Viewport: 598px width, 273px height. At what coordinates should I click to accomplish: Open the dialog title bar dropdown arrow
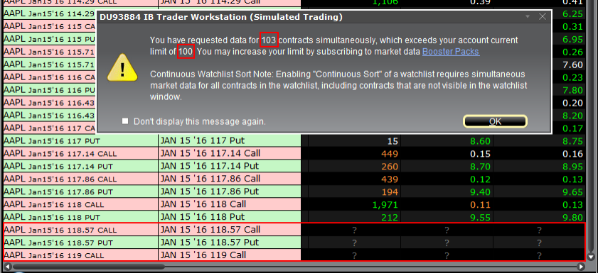(x=528, y=17)
